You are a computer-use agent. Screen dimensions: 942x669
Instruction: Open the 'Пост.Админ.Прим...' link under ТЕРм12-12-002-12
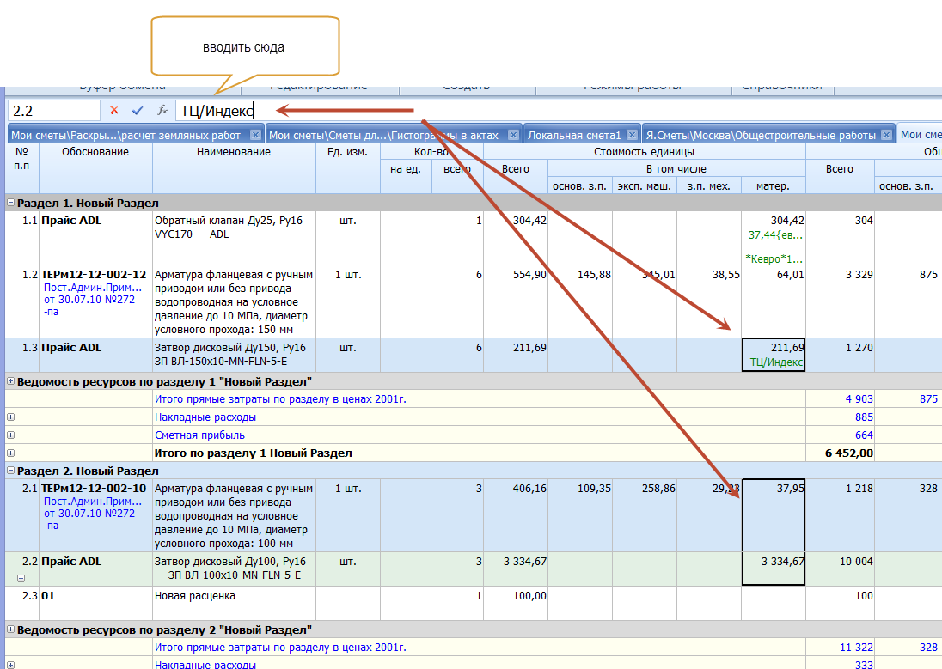pyautogui.click(x=93, y=287)
